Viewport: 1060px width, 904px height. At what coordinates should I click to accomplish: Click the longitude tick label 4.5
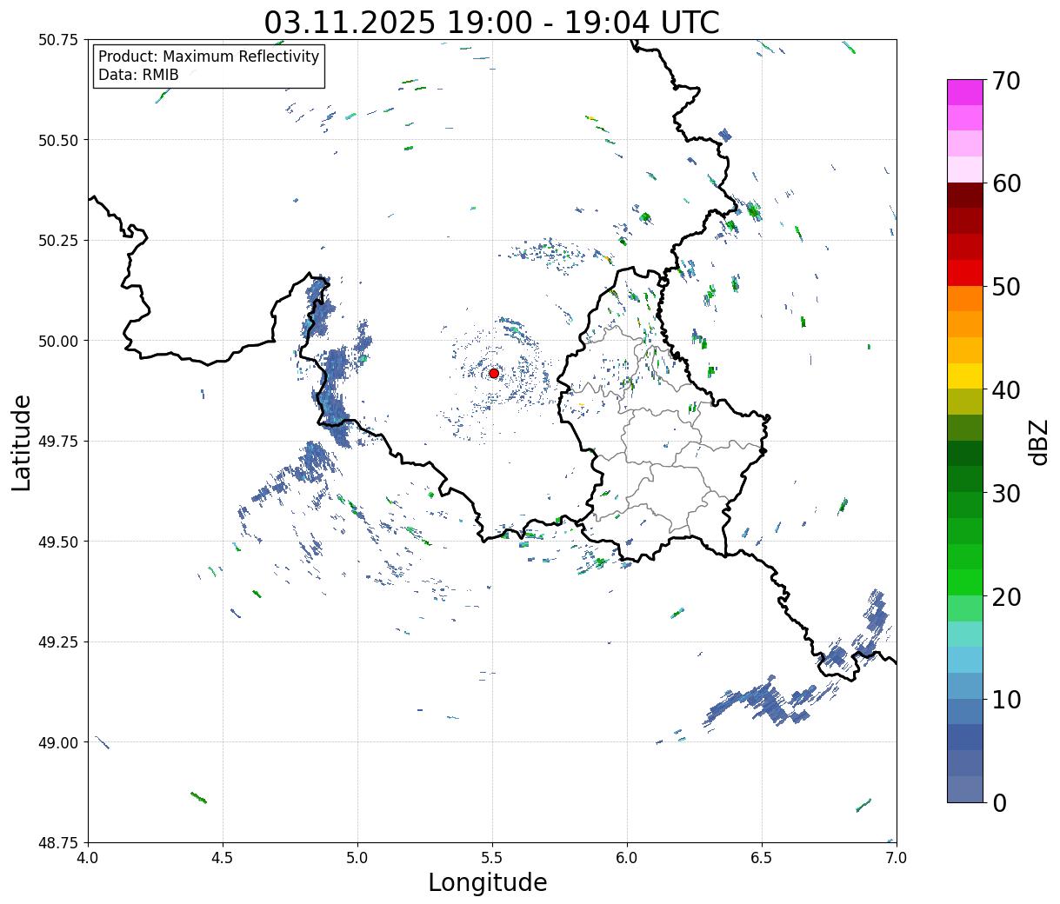223,858
